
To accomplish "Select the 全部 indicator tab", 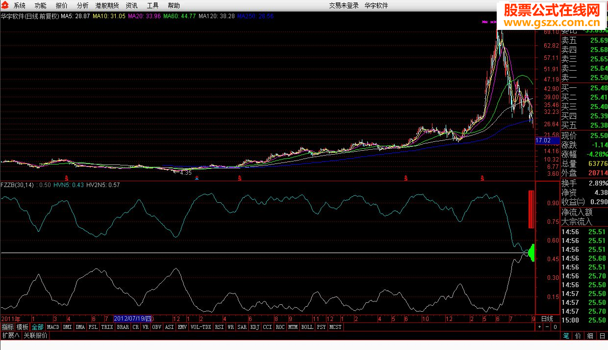I will (x=38, y=327).
